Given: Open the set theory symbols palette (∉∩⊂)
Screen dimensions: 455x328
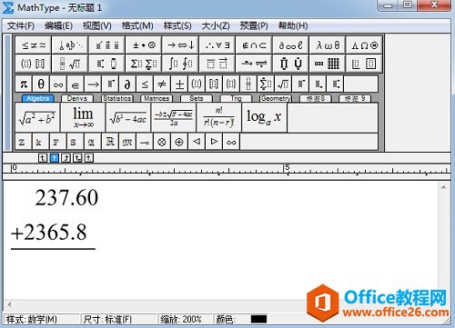Looking at the screenshot, I should (x=254, y=45).
